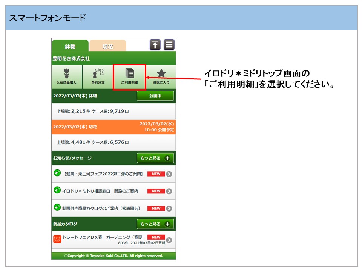
Task: Open the hamburger menu icon
Action: tap(169, 45)
